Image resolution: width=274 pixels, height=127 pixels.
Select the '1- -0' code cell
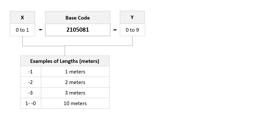tap(31, 103)
